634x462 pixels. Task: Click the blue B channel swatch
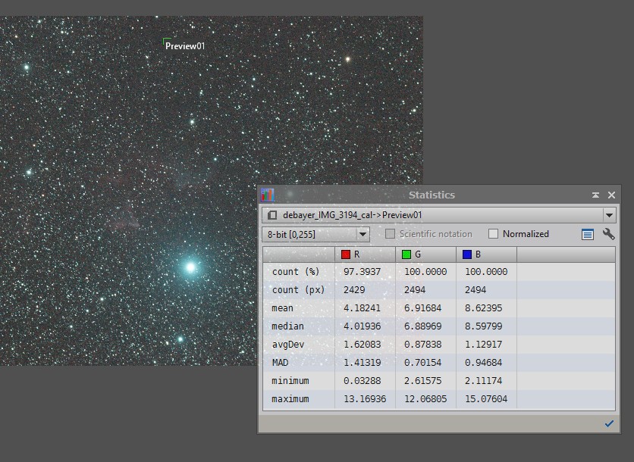(x=467, y=254)
